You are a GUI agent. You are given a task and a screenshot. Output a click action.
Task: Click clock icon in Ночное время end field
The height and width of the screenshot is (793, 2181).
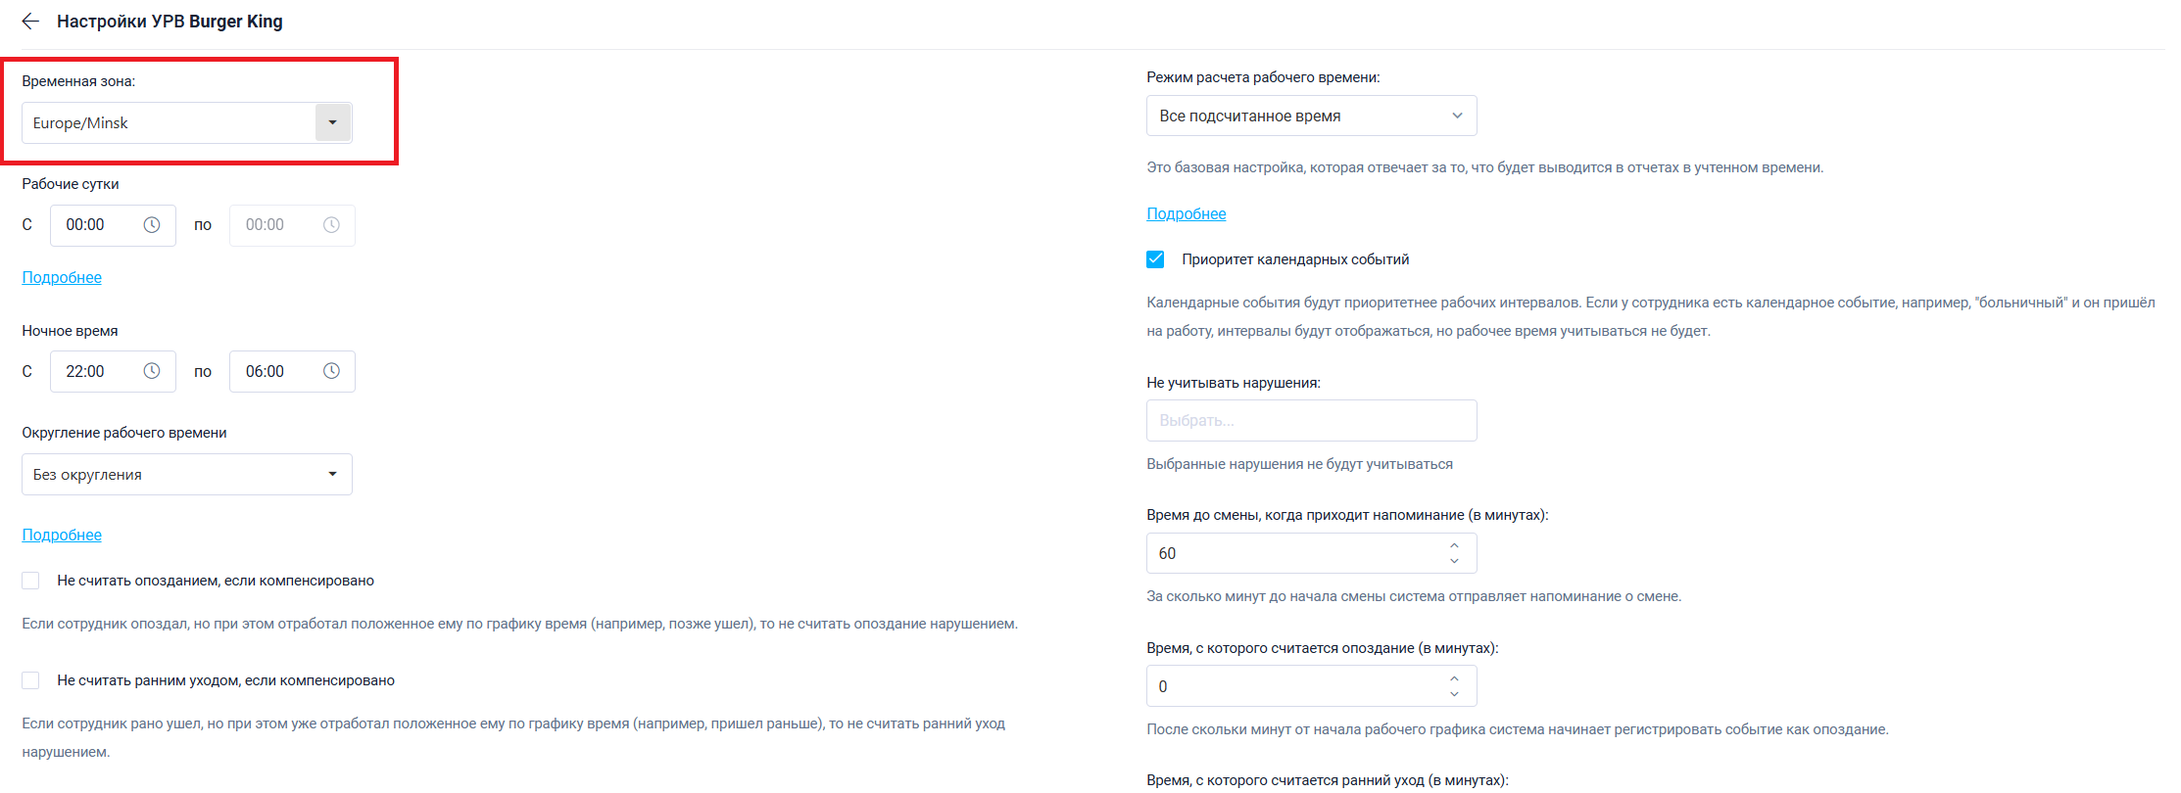point(332,372)
